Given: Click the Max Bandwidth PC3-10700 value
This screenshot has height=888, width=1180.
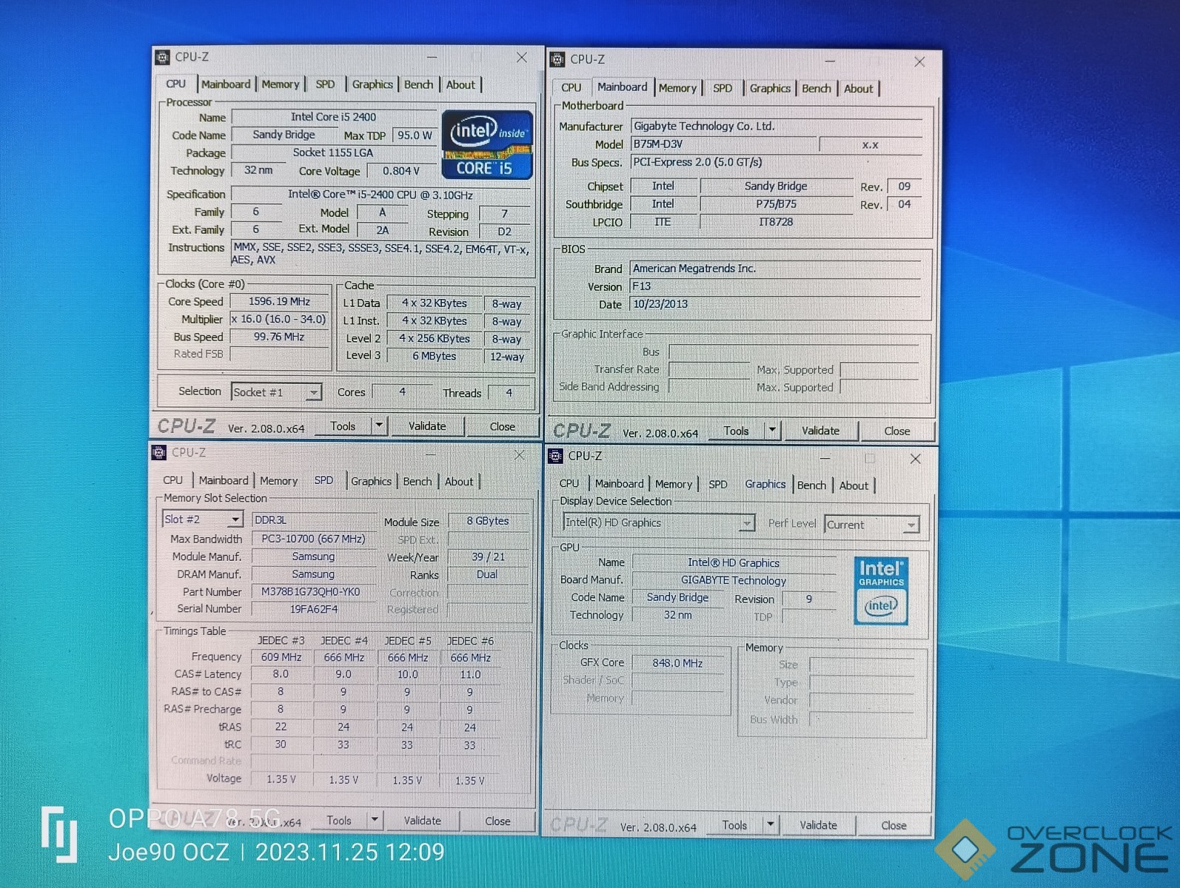Looking at the screenshot, I should coord(313,539).
